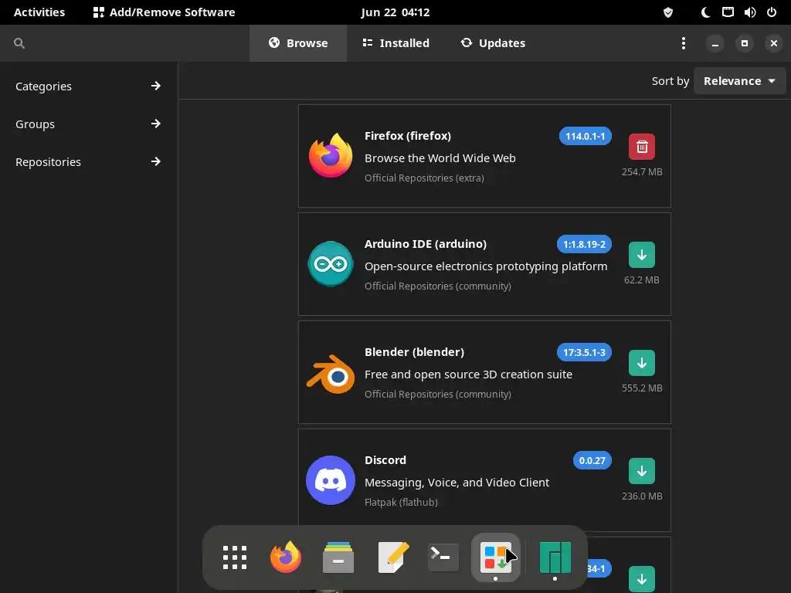Click '555.2 MB' size under Blender
This screenshot has width=791, height=593.
tap(642, 388)
